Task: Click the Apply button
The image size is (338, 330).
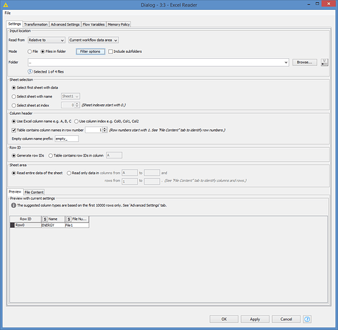Action: [x=255, y=319]
